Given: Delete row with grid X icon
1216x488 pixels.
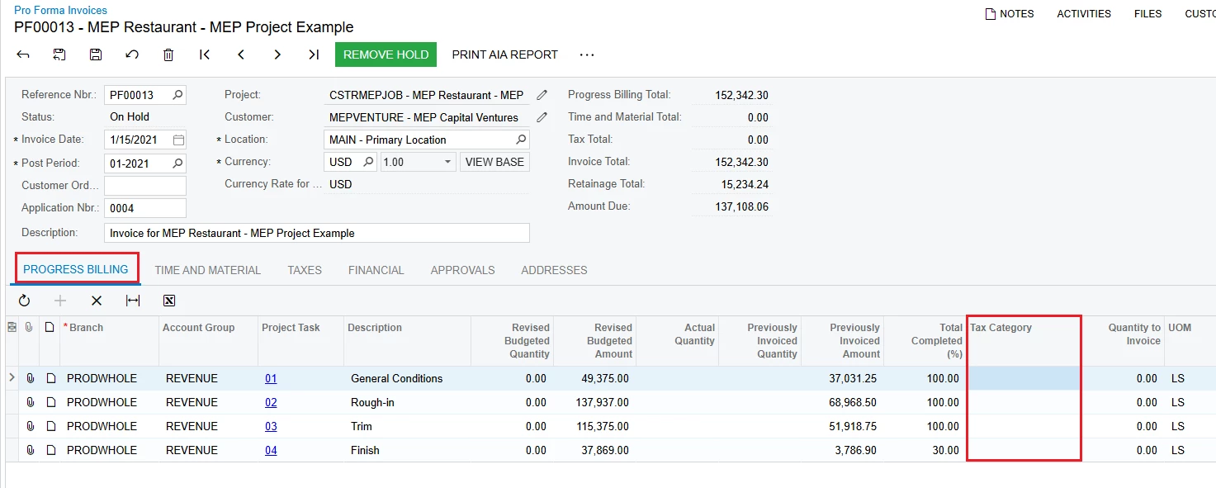Looking at the screenshot, I should (97, 301).
